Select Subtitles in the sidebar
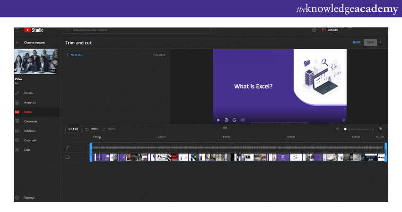 point(30,130)
